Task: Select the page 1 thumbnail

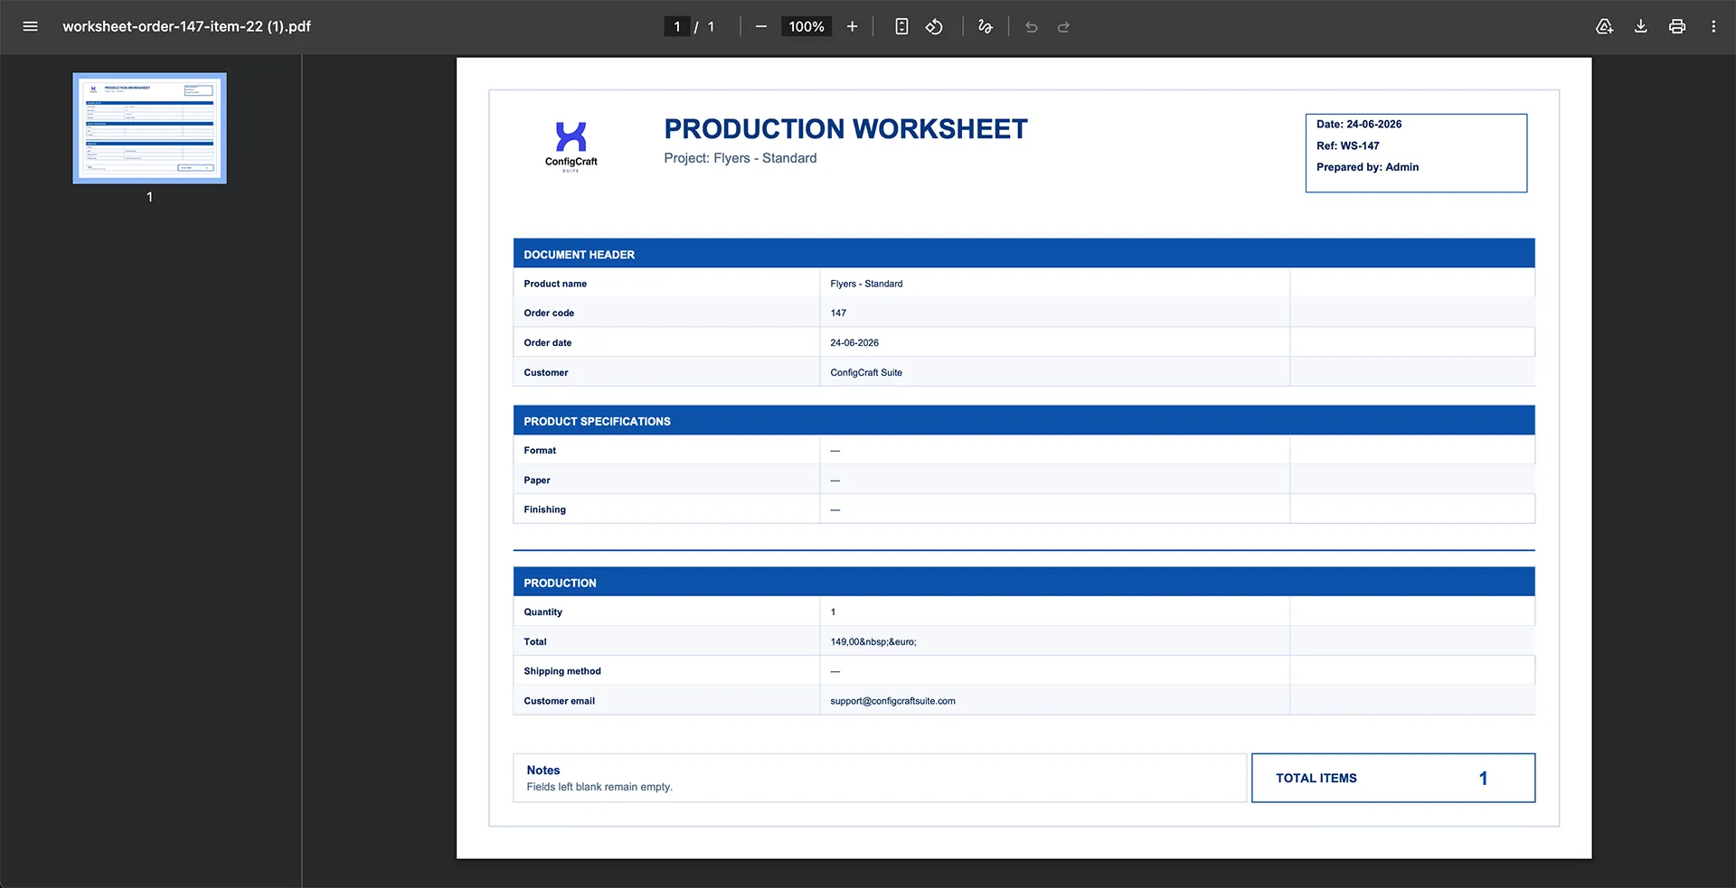Action: tap(150, 128)
